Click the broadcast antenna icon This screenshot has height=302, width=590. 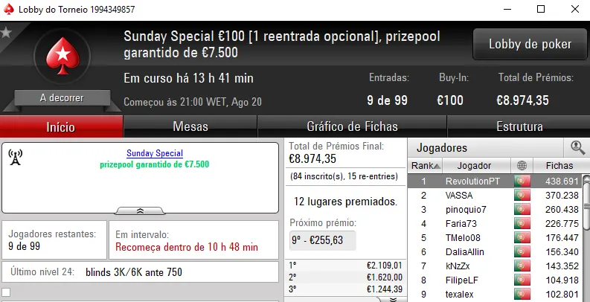(16, 157)
